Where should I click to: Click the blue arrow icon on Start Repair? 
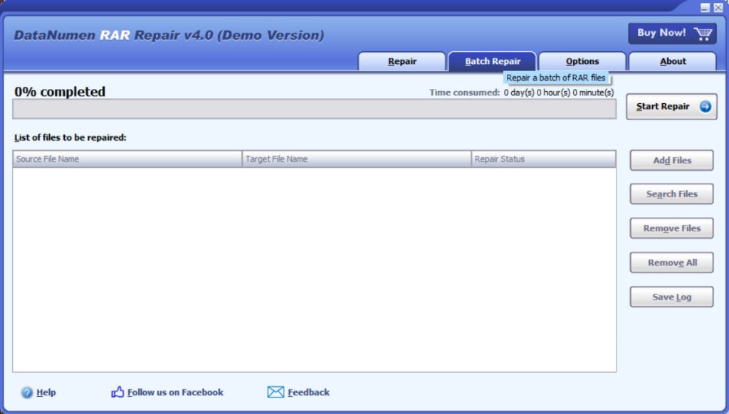point(706,107)
